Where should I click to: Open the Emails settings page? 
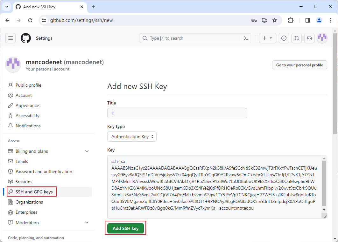[22, 161]
